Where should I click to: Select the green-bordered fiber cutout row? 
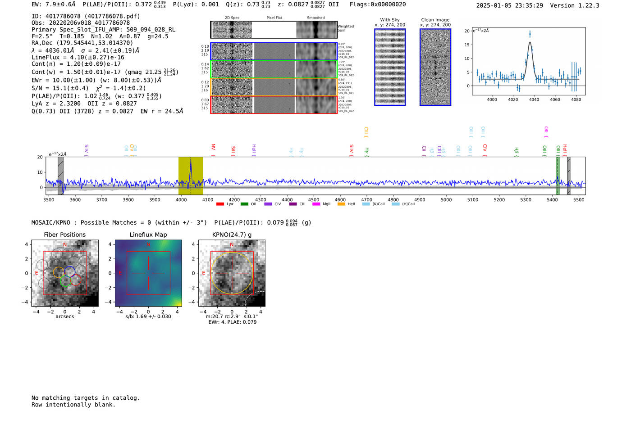coord(274,69)
